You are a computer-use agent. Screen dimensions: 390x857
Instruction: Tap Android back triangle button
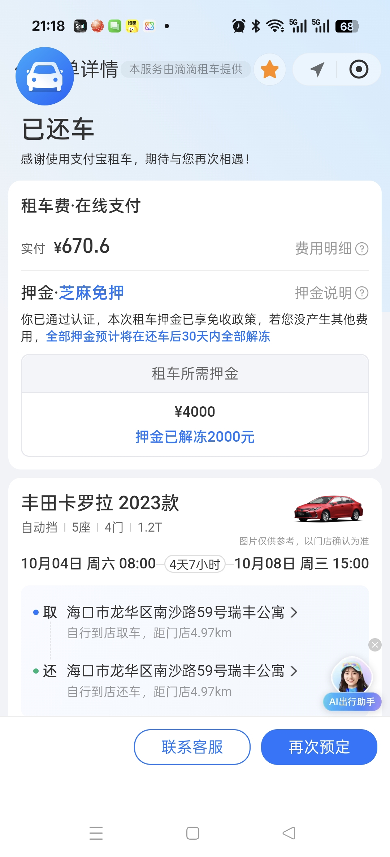pos(289,833)
